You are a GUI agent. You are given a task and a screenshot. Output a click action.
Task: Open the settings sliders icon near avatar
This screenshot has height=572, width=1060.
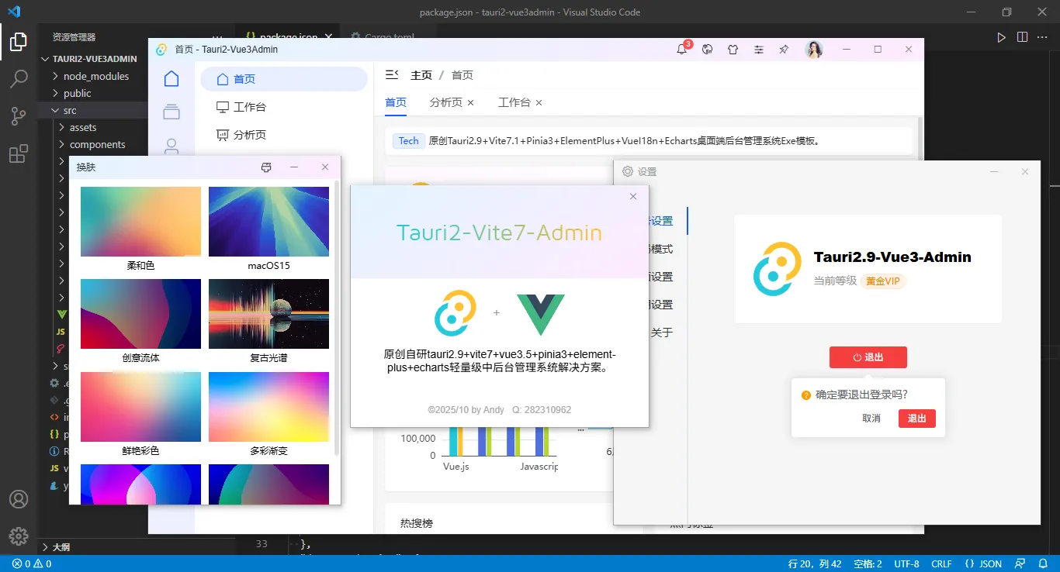(758, 49)
